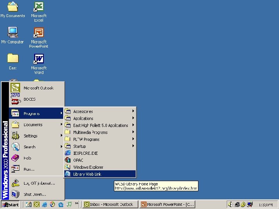Image resolution: width=279 pixels, height=209 pixels.
Task: Launch QuickTime Player from Quick Launch
Action: (x=61, y=205)
